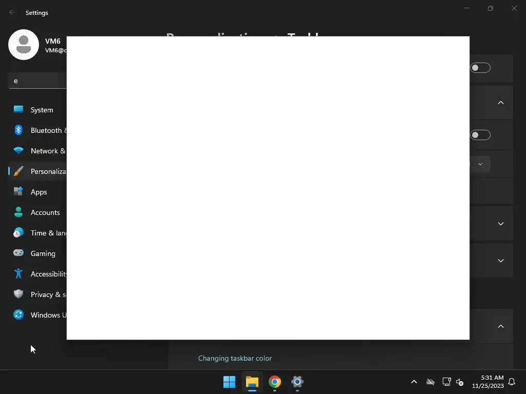Click the Personalization paintbrush icon
Screen dimensions: 526x394
(x=18, y=171)
